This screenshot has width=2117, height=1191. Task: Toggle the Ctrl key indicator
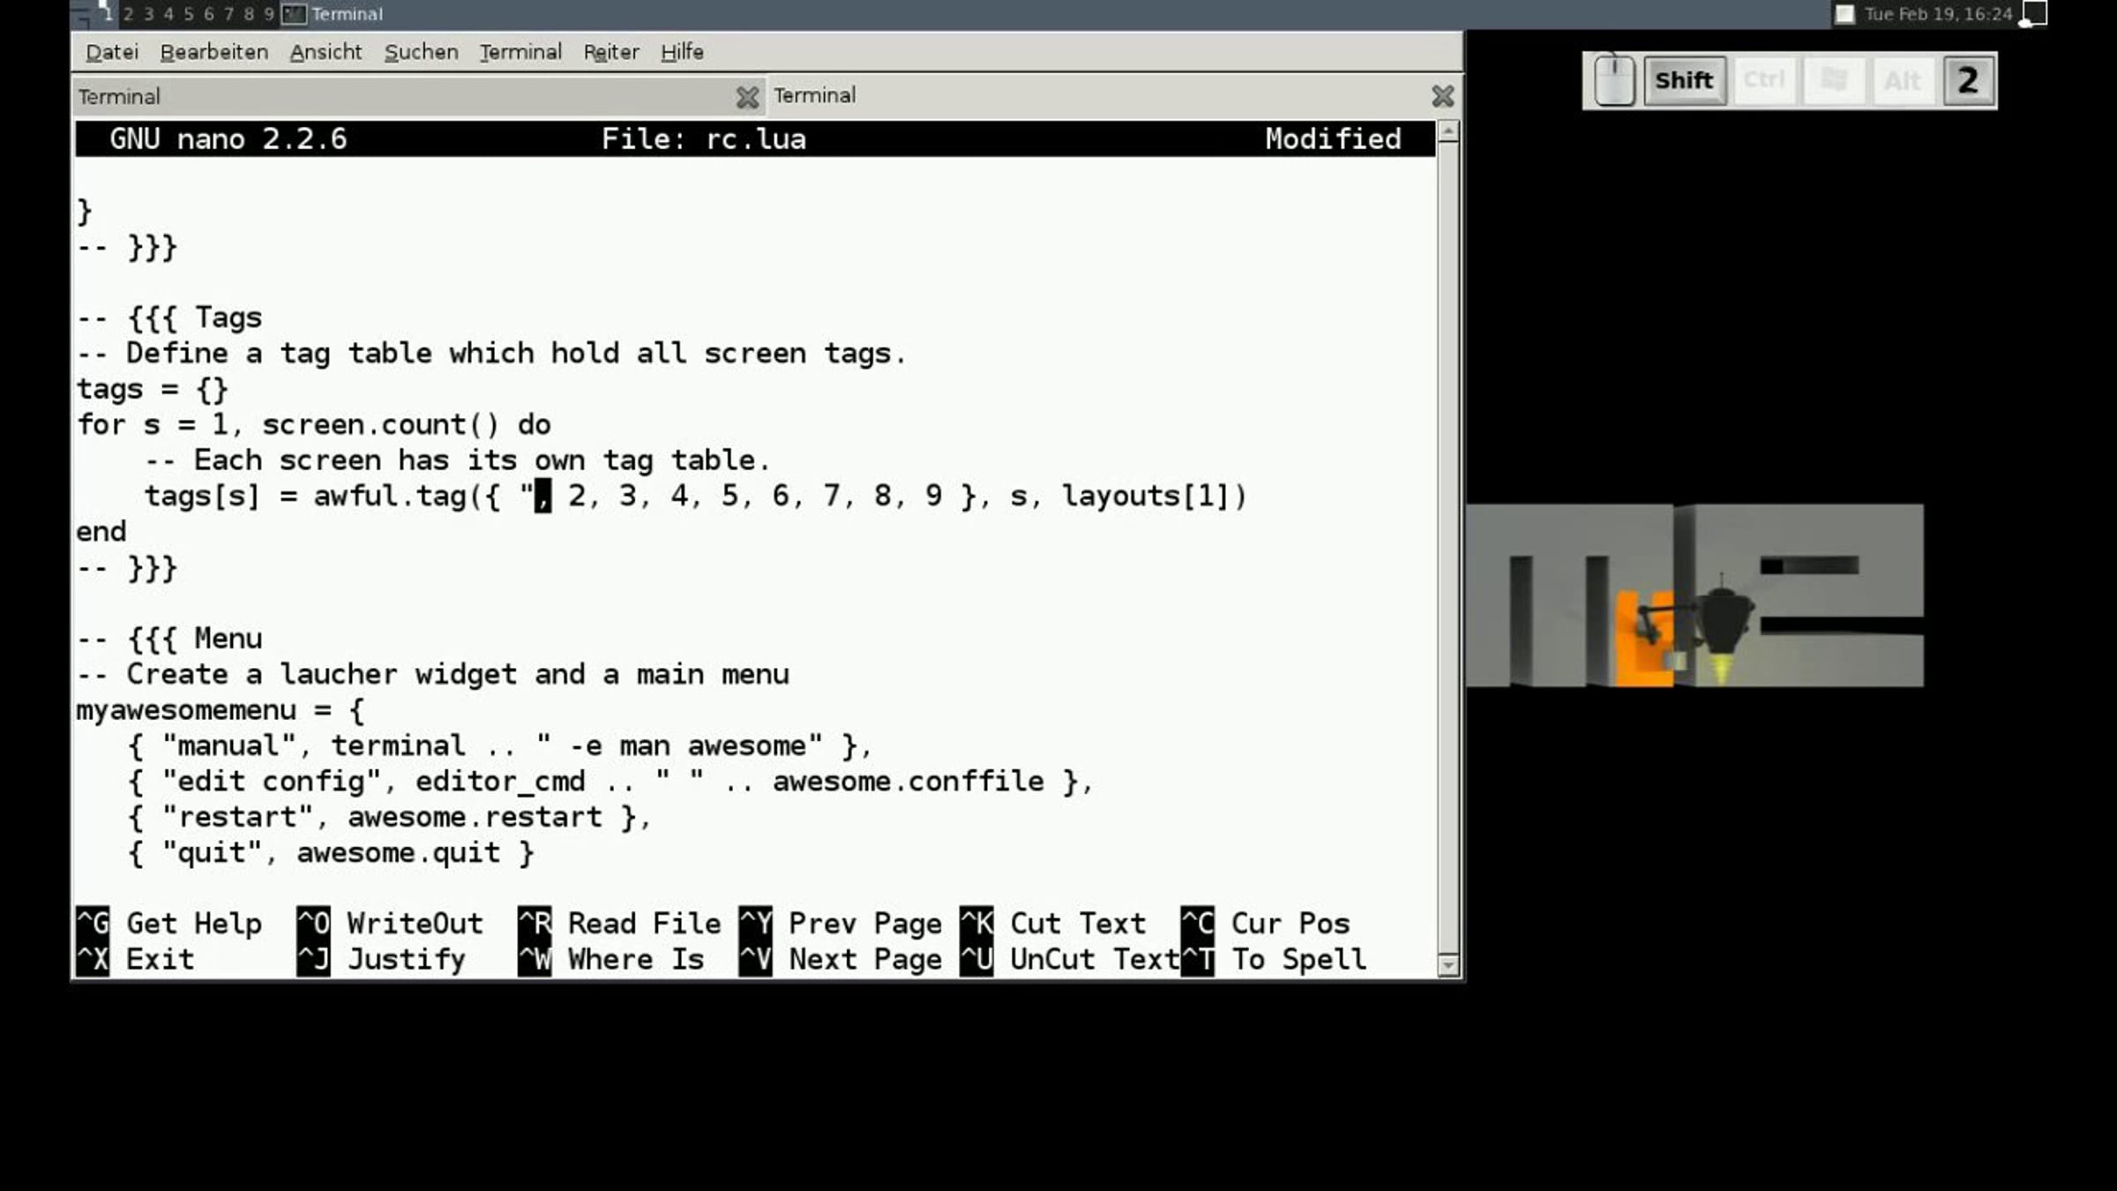(x=1764, y=81)
